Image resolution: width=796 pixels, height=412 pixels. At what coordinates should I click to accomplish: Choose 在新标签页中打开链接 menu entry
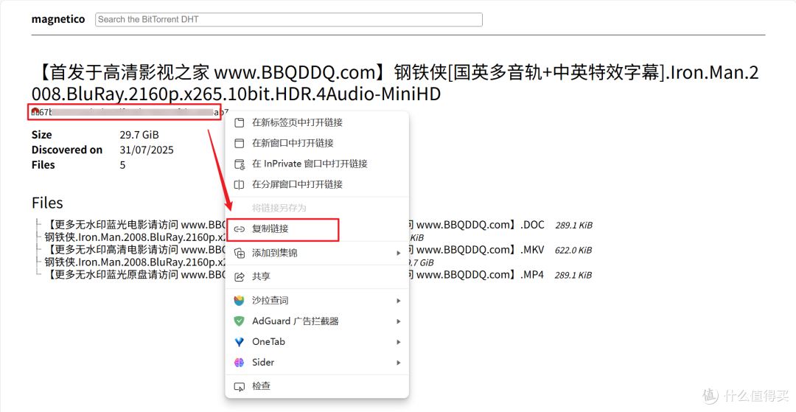pos(297,122)
